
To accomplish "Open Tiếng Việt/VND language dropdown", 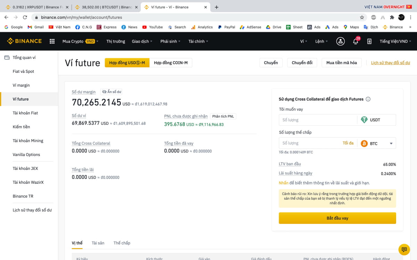I will [x=395, y=41].
